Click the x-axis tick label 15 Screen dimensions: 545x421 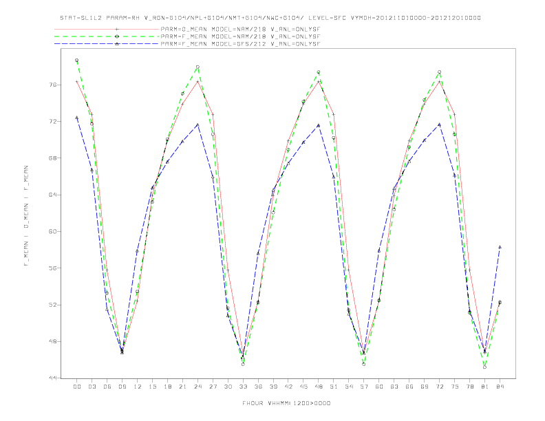click(152, 387)
